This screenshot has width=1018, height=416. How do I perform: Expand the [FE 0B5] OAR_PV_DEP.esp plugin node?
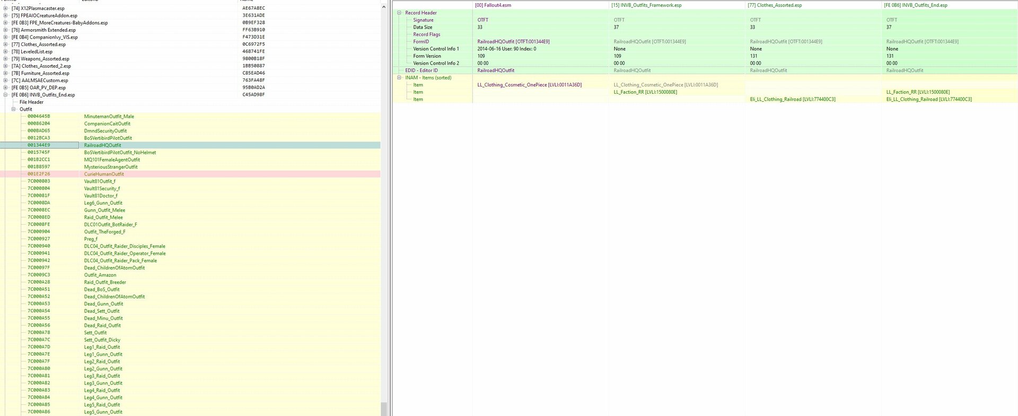click(5, 87)
